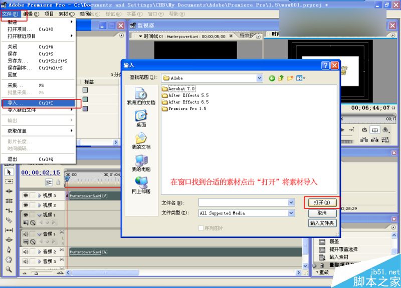Select the Rate Stretch tool
Image resolution: width=401 pixels, height=288 pixels.
point(9,210)
